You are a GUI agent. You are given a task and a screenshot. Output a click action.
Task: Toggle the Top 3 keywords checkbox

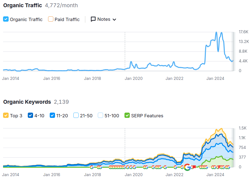click(x=6, y=115)
